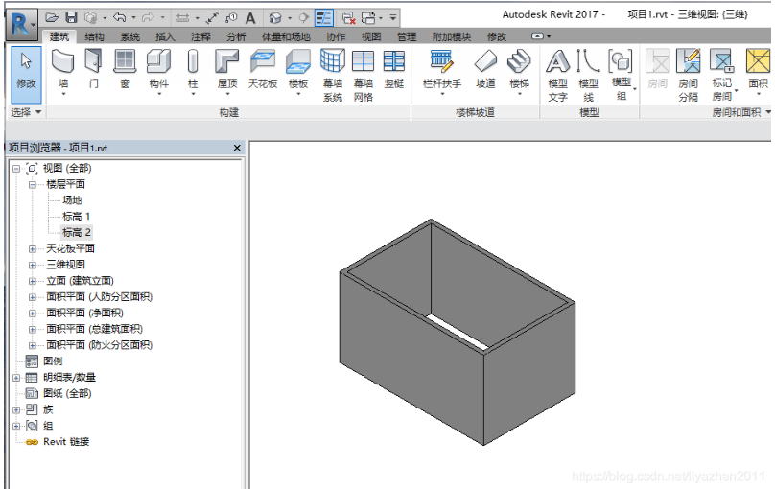Select the Floor (楼板) tool
Screen dimensions: 775x489
point(298,71)
